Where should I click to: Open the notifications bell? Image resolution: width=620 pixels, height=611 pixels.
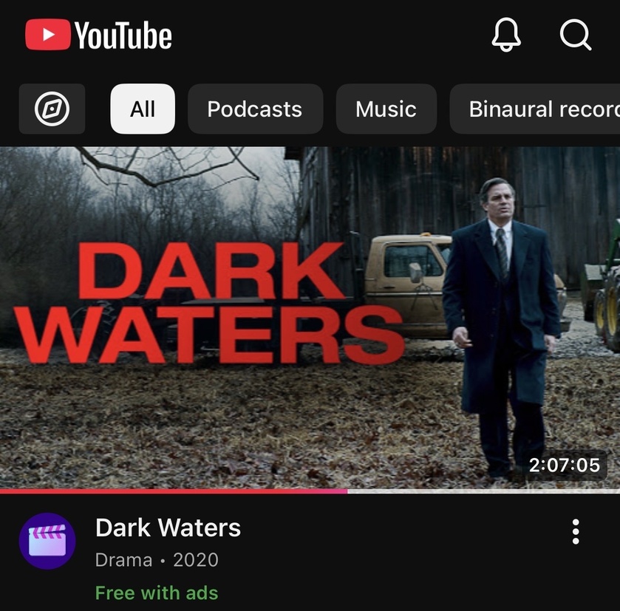pos(506,35)
